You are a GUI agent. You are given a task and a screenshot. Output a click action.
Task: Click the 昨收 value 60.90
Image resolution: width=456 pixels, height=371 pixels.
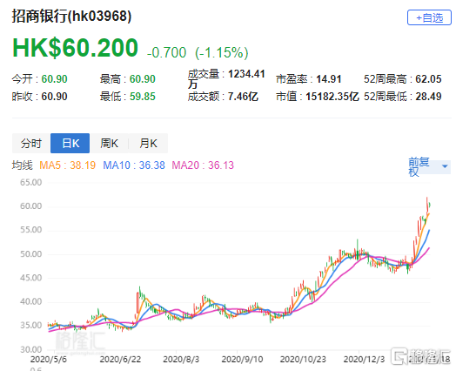[x=54, y=97]
